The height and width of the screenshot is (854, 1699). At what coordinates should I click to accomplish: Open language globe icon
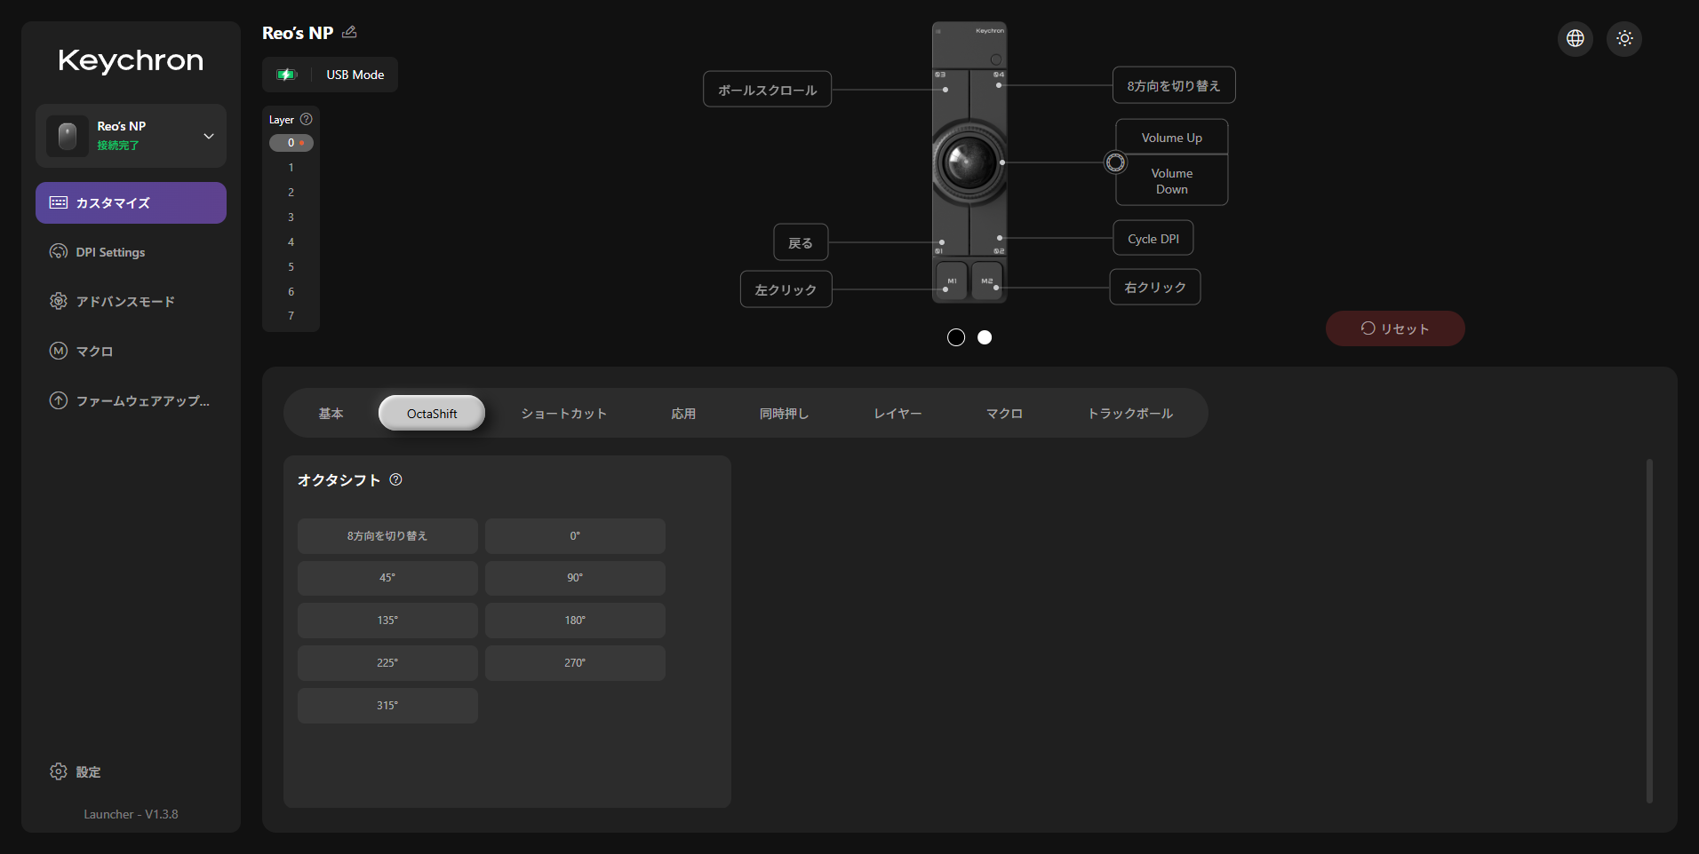(1575, 38)
